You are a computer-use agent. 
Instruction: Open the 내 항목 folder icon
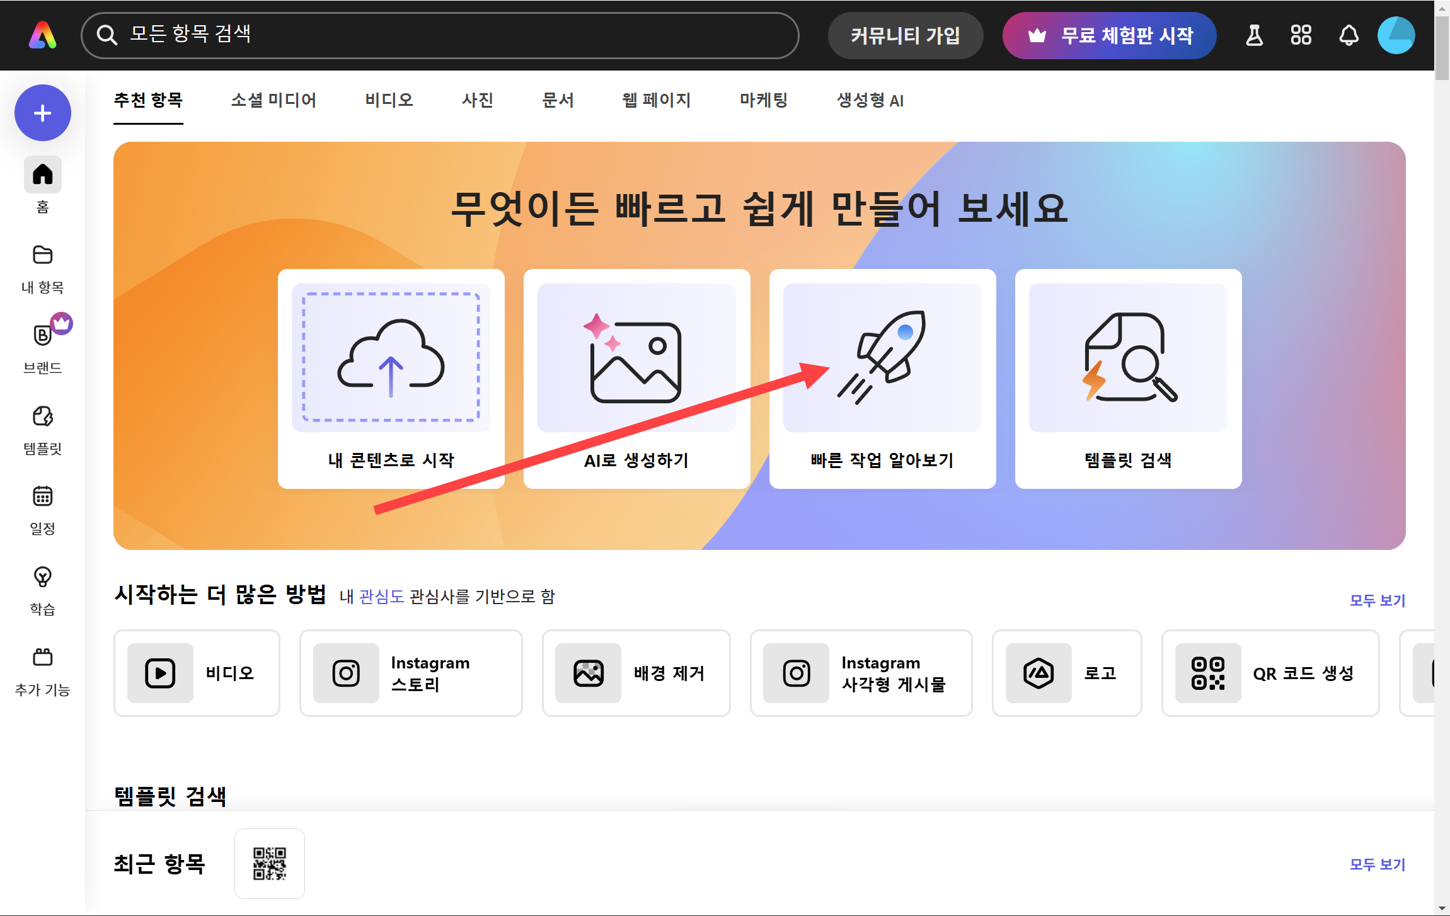point(43,255)
